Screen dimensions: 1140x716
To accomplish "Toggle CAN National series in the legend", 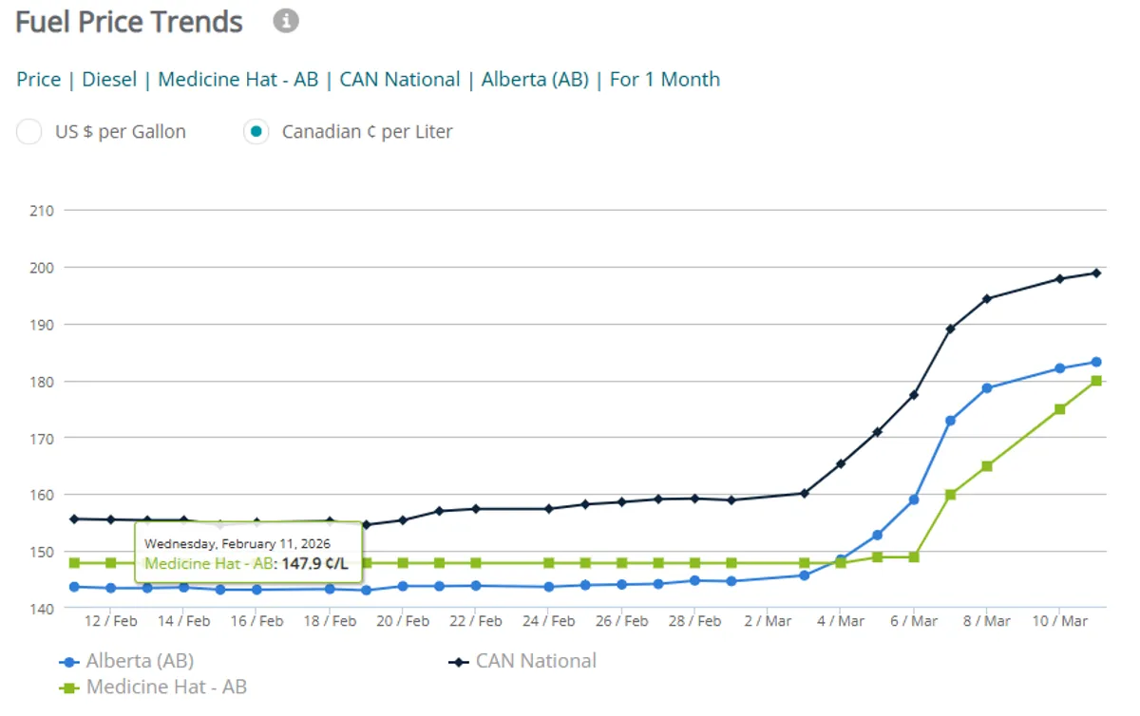I will 536,662.
